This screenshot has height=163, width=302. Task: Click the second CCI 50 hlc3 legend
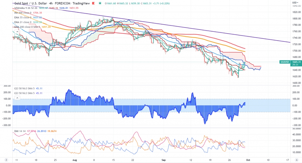click(x=25, y=93)
